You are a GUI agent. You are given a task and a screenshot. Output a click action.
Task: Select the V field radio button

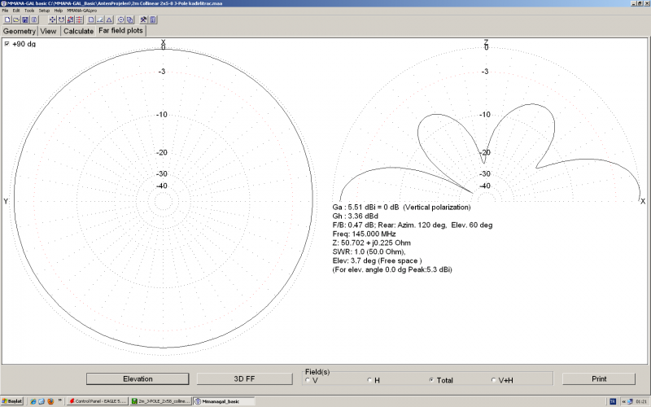tap(308, 380)
